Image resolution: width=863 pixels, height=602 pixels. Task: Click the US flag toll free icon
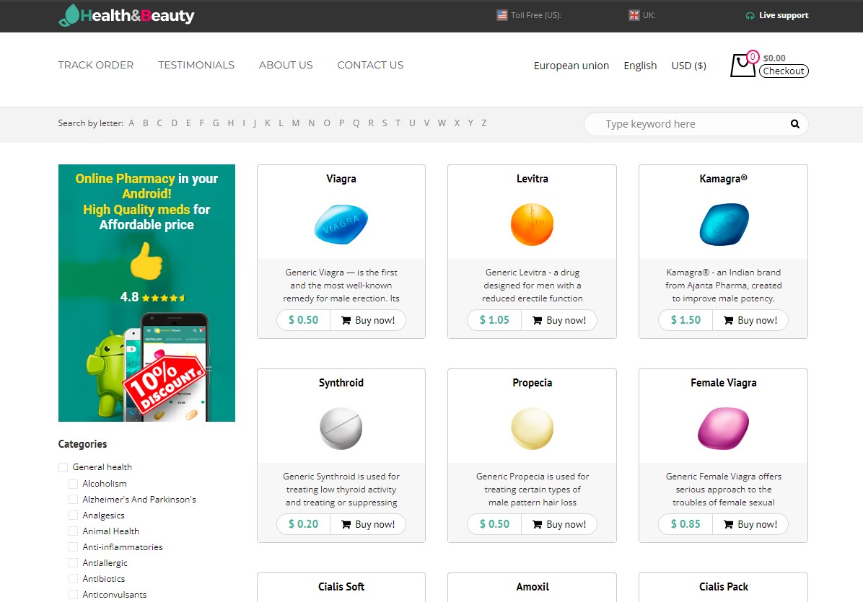[x=502, y=15]
